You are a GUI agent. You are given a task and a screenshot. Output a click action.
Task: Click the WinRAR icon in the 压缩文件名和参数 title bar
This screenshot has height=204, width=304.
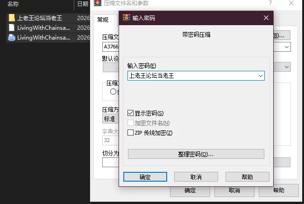[98, 3]
